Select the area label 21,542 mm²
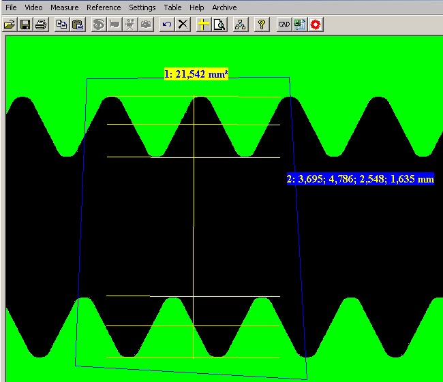This screenshot has height=382, width=443. [196, 74]
